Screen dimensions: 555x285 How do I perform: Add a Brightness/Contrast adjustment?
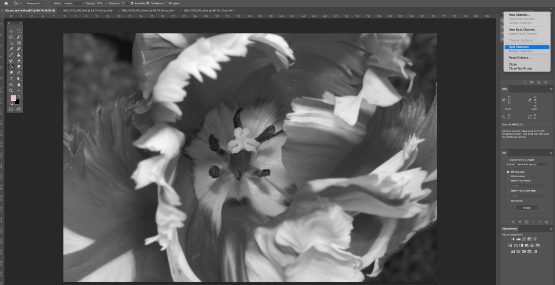point(513,239)
